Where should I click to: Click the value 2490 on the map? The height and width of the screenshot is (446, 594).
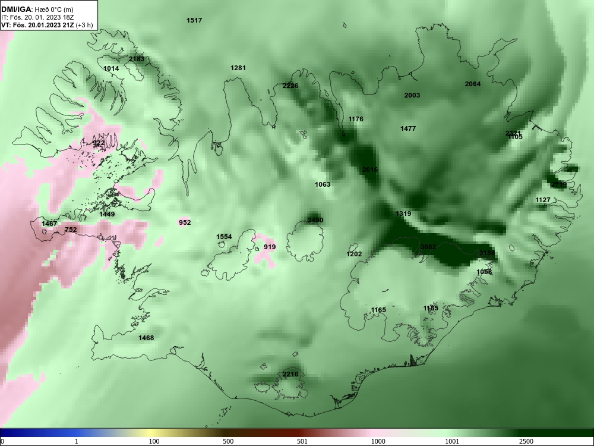[x=315, y=221]
